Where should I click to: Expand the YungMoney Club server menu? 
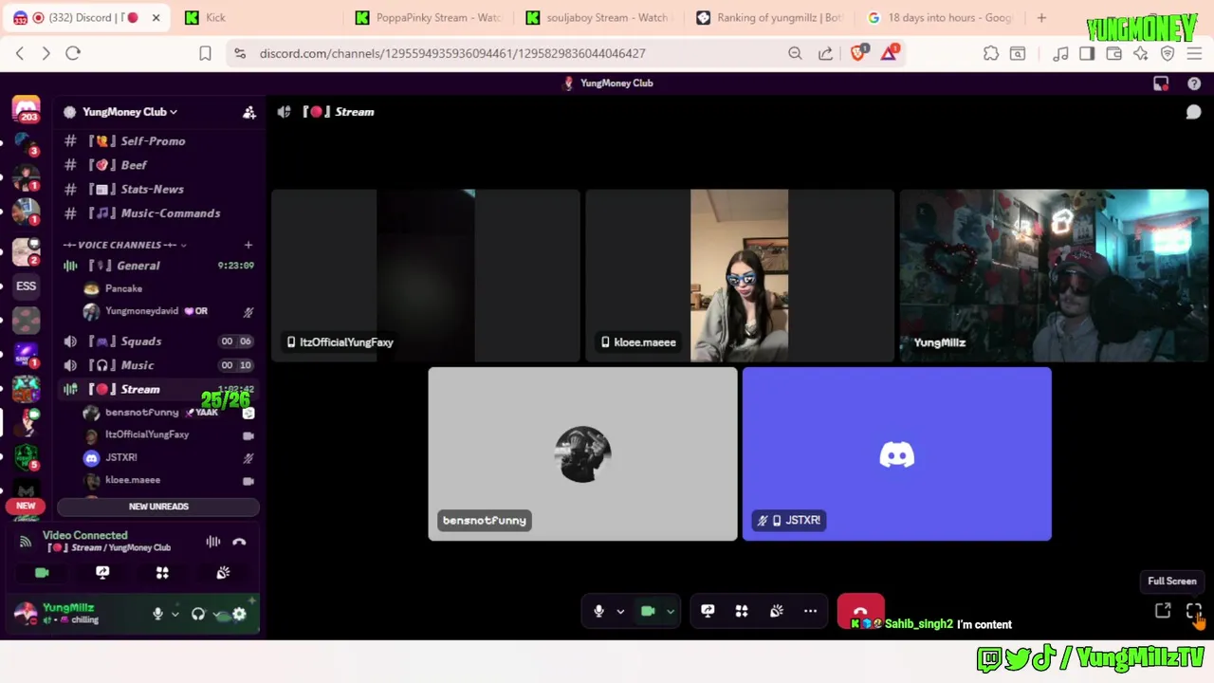(x=129, y=112)
